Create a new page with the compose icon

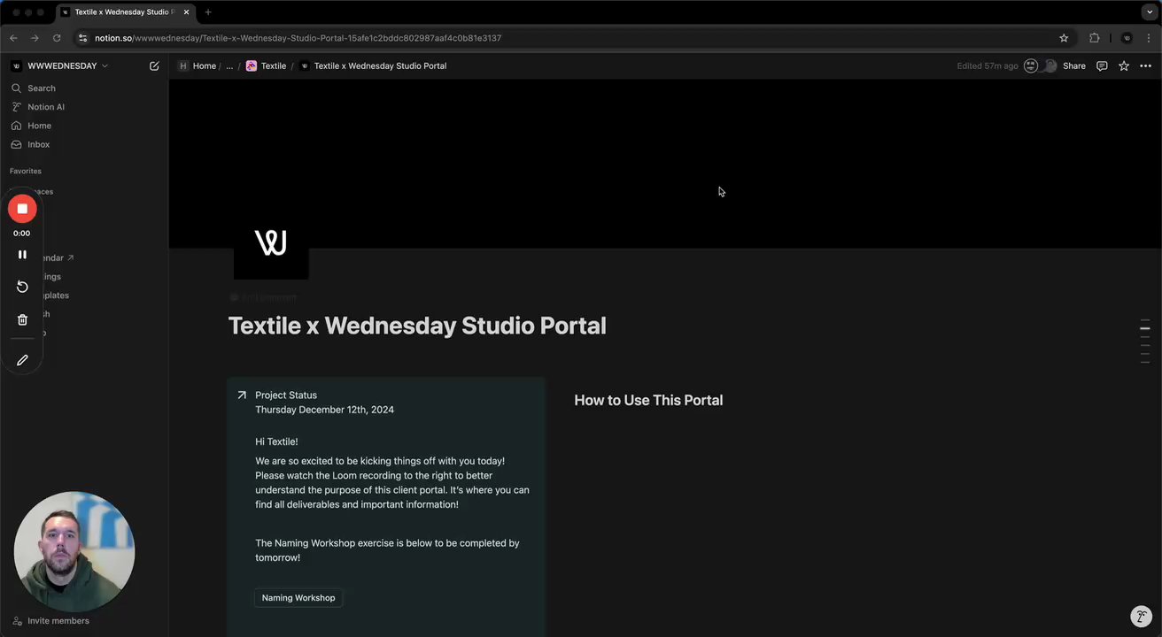tap(154, 65)
